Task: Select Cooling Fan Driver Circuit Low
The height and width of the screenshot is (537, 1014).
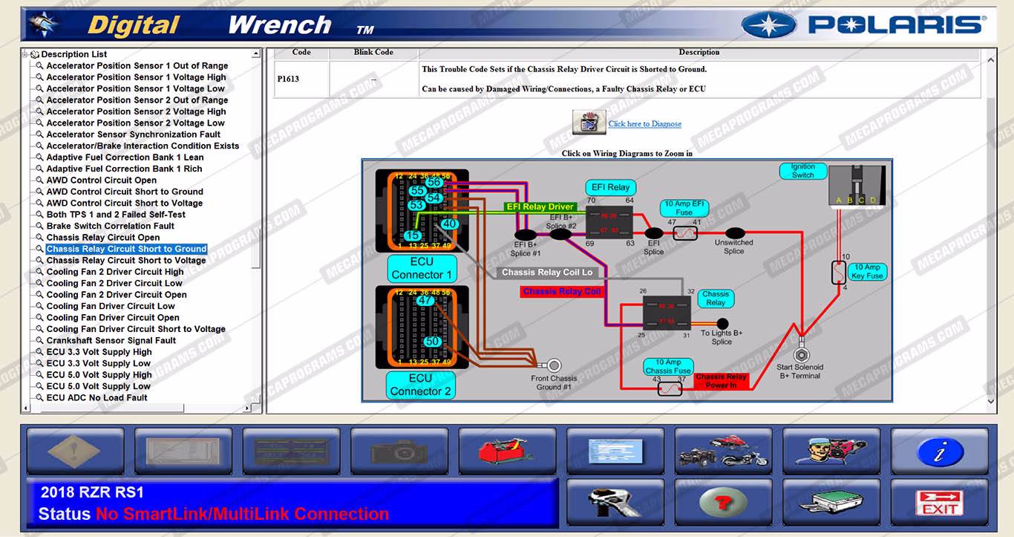Action: tap(111, 306)
